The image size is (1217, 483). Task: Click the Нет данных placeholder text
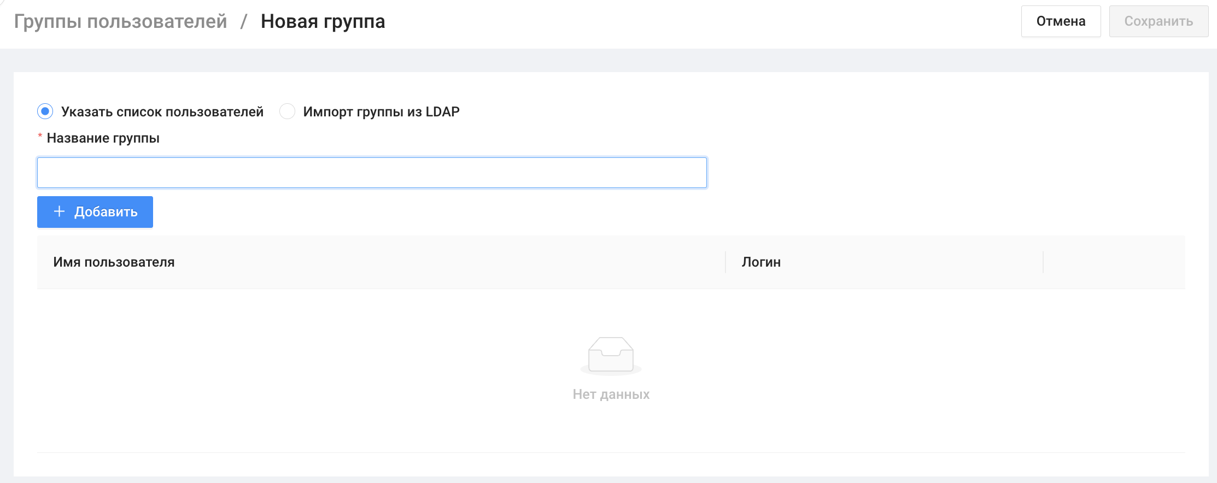[611, 394]
